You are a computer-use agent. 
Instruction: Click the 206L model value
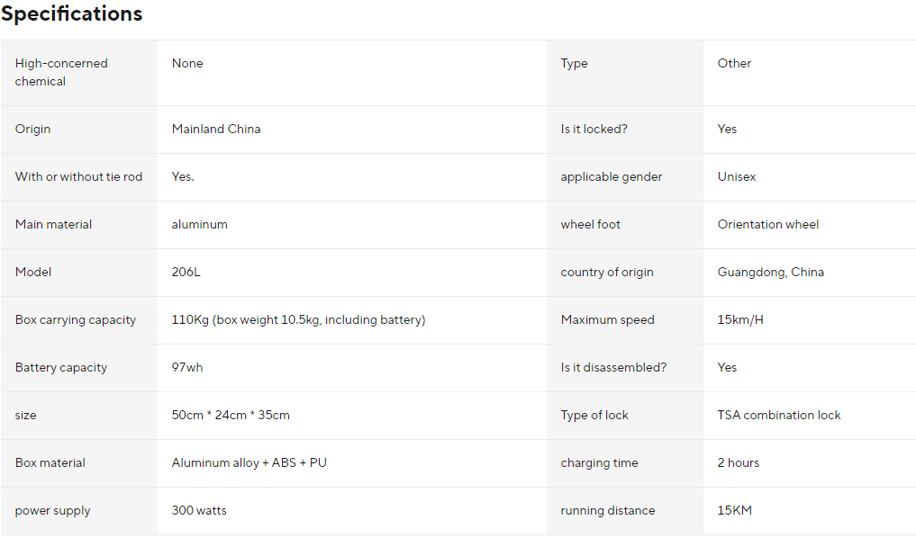(186, 272)
